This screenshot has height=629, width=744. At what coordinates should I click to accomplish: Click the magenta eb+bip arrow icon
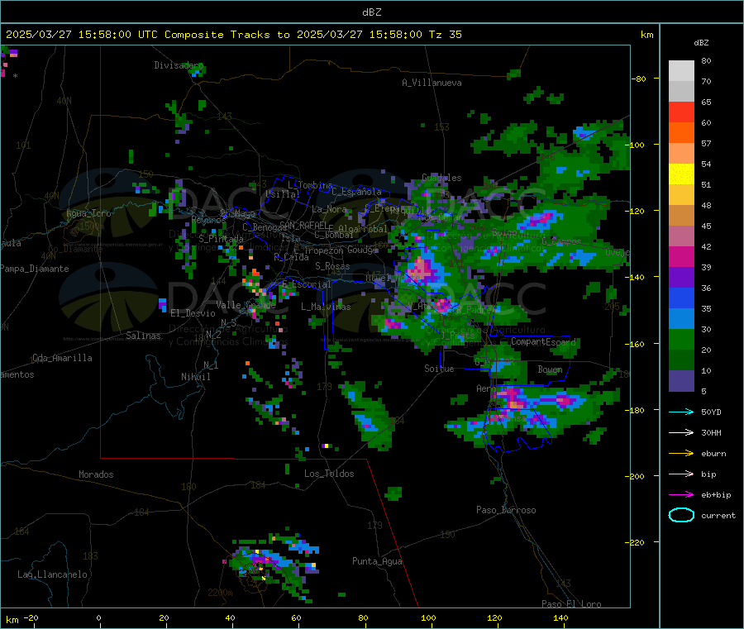coord(681,495)
